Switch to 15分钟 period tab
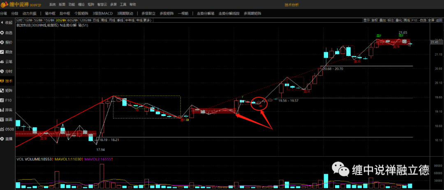 click(49, 20)
